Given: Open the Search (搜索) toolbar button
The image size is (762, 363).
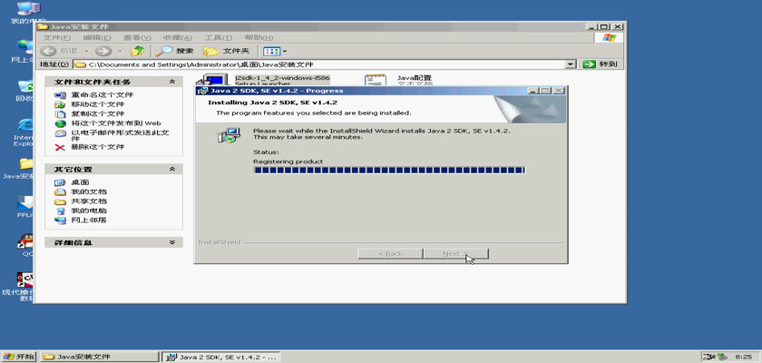Looking at the screenshot, I should point(174,51).
